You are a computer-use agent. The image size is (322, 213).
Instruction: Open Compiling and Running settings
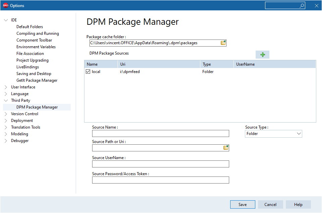pos(38,33)
